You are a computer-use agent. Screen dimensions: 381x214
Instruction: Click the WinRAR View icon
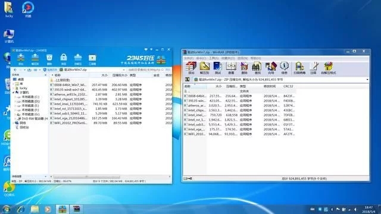tap(231, 68)
